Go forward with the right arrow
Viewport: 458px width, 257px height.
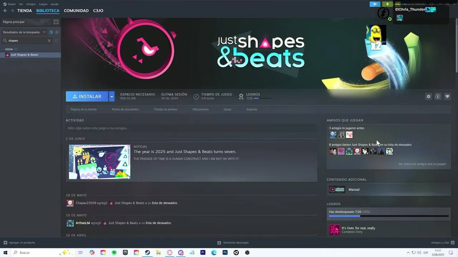tap(12, 11)
